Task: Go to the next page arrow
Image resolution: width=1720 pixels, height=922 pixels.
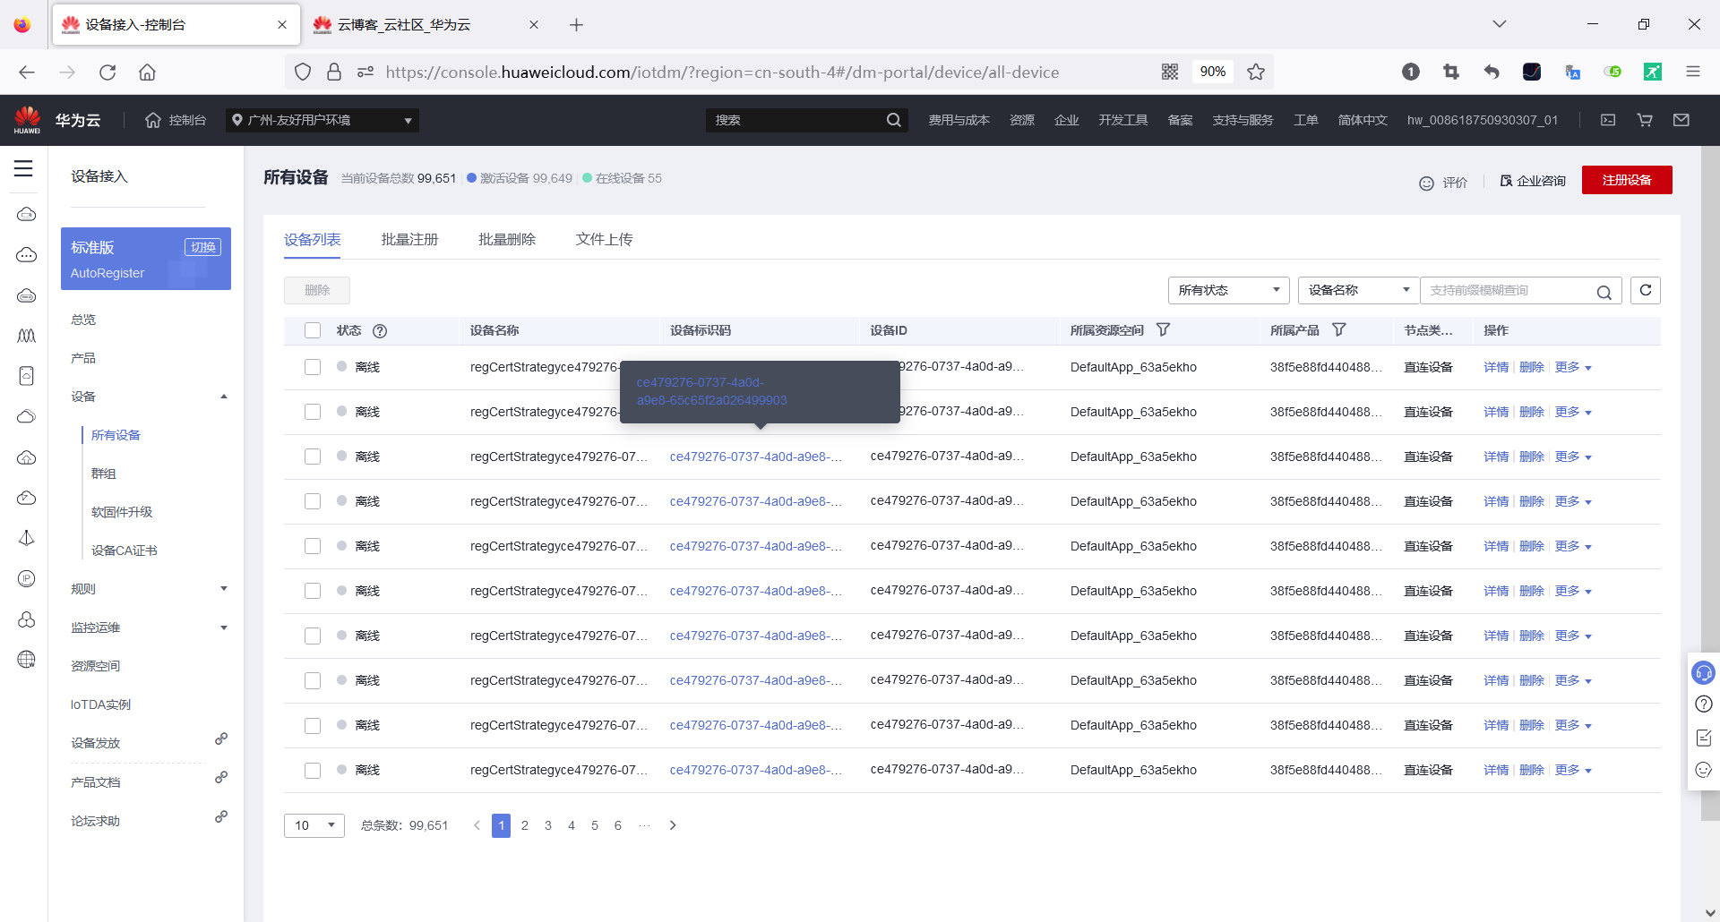Action: coord(673,825)
